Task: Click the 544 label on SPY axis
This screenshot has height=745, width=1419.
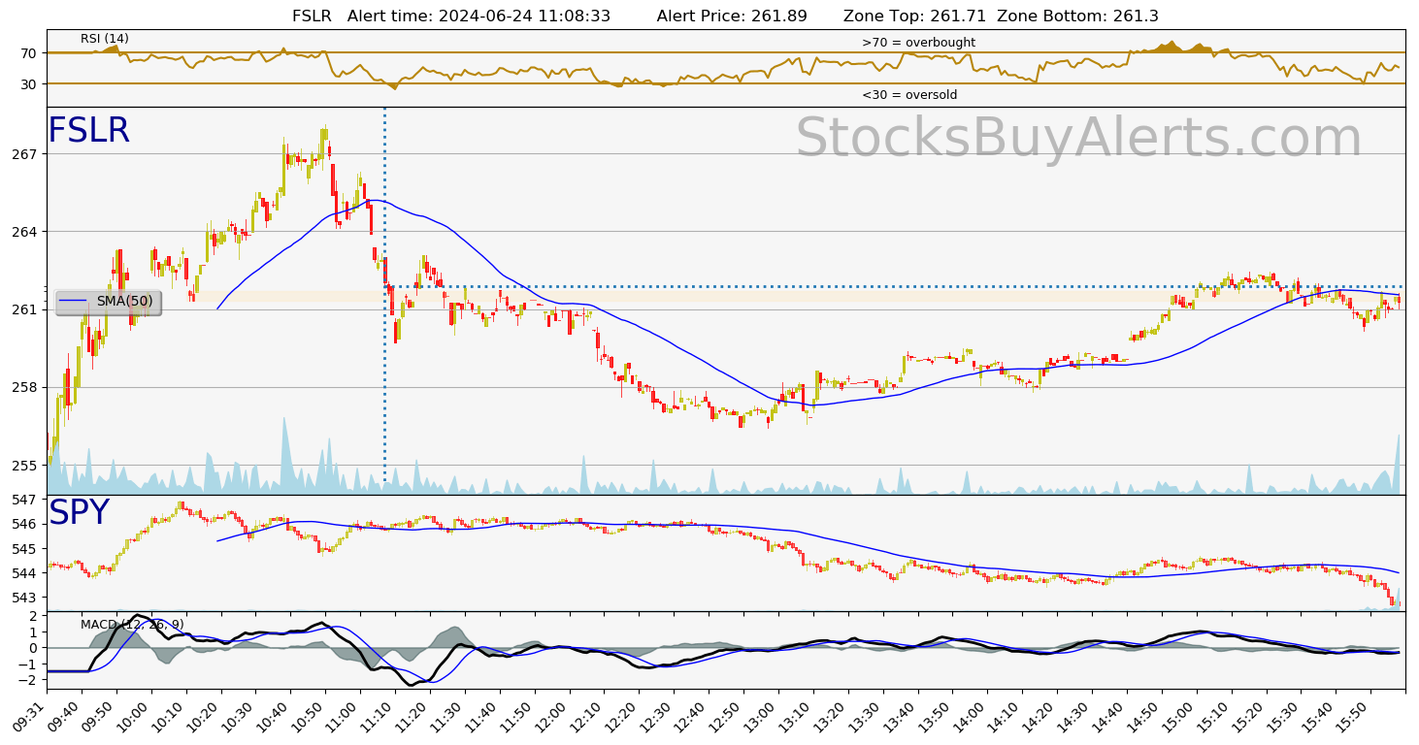Action: click(24, 573)
